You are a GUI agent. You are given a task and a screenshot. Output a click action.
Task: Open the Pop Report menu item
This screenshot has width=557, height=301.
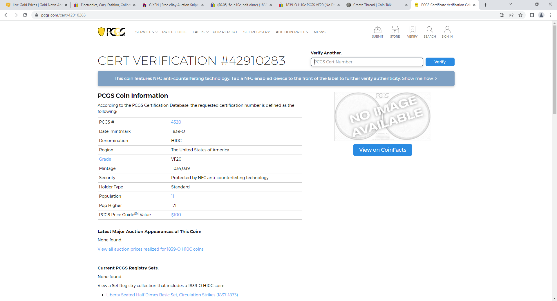click(225, 32)
